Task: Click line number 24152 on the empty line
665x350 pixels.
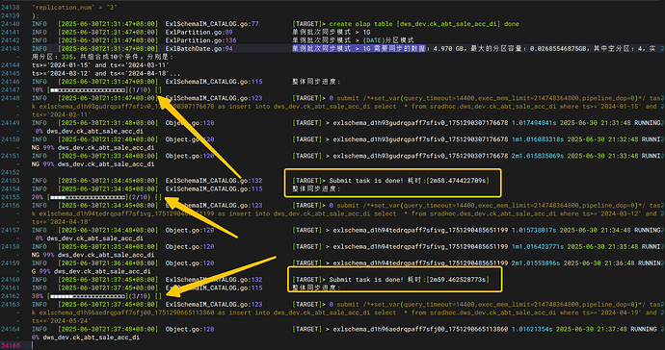Action: pos(11,173)
